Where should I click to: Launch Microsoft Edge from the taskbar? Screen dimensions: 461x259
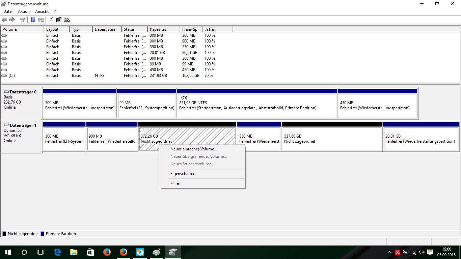pyautogui.click(x=57, y=252)
